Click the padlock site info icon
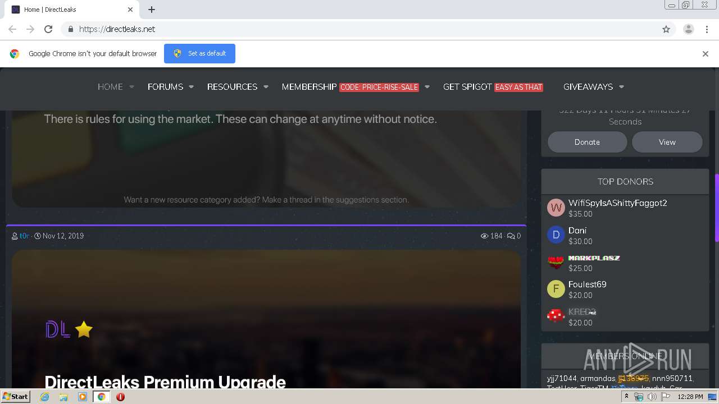 (x=70, y=29)
